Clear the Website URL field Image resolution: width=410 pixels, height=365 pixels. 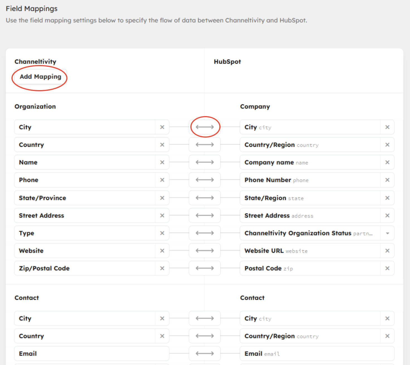pyautogui.click(x=387, y=251)
